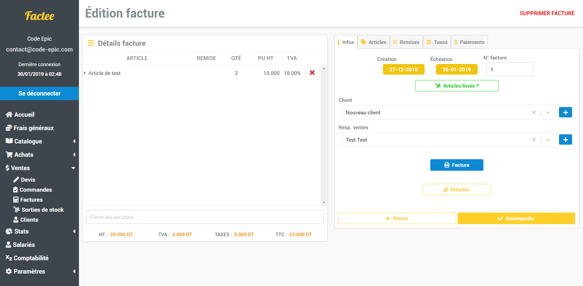Expand the Article de test row
583x286 pixels.
click(x=85, y=73)
